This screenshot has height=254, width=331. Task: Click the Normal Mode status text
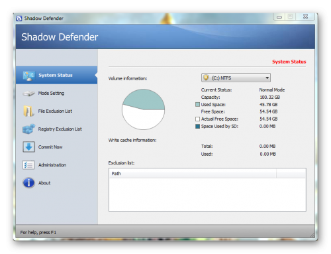click(272, 90)
